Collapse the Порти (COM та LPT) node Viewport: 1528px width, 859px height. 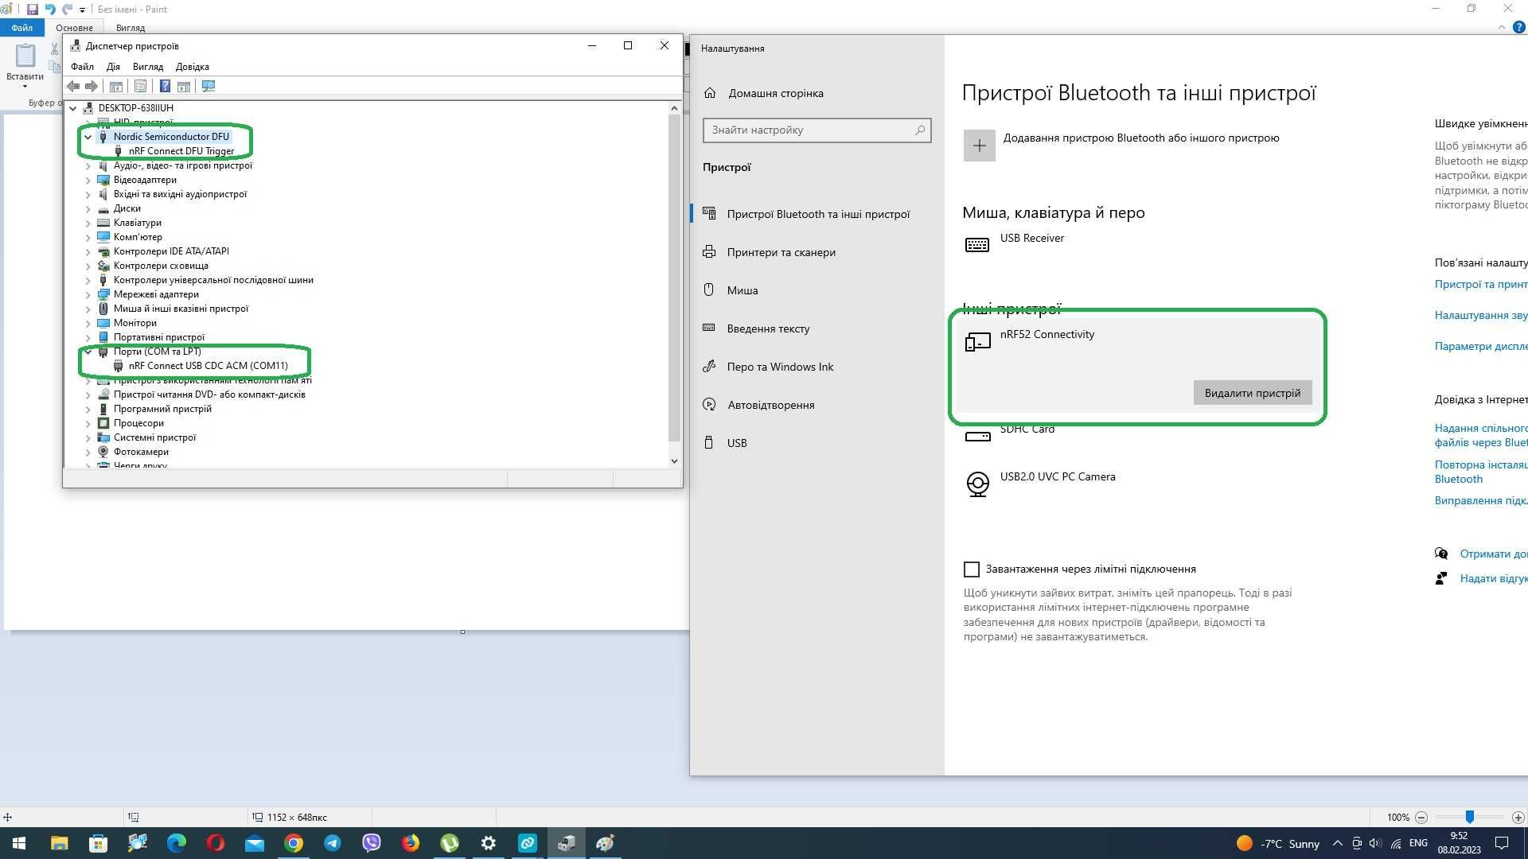click(x=88, y=352)
